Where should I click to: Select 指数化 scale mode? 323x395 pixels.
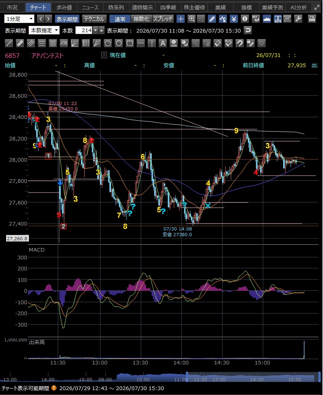[x=141, y=19]
